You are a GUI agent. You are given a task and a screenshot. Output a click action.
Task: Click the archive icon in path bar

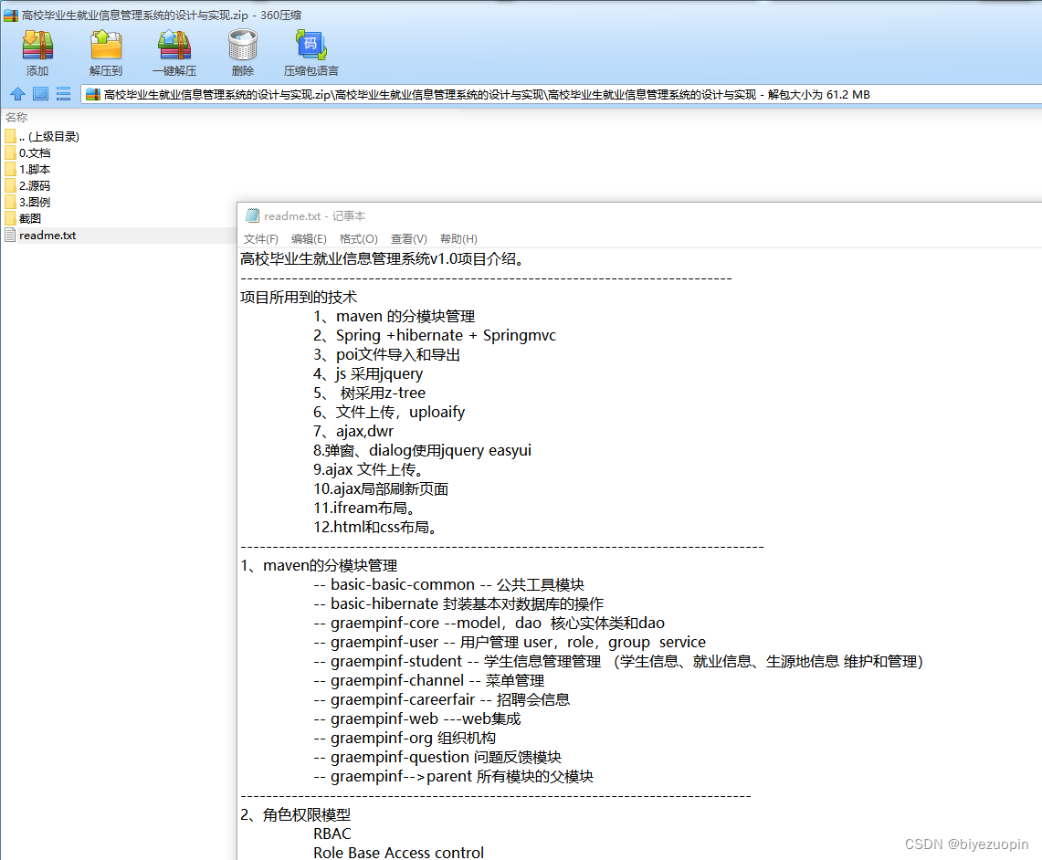[x=93, y=94]
